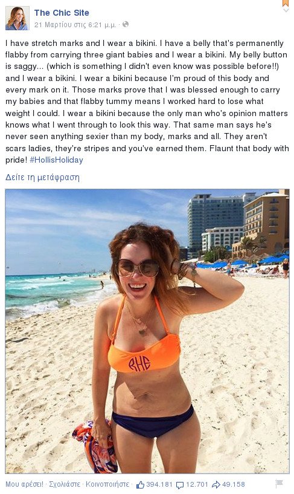View the 394.181 likes count
The image size is (294, 494).
(159, 484)
